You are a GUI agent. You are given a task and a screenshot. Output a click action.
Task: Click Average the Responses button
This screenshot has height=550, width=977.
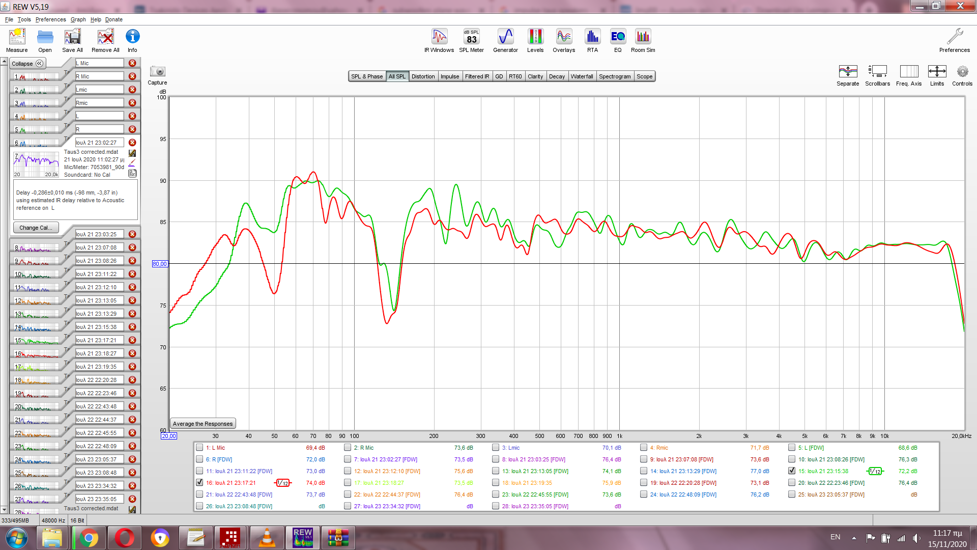203,424
